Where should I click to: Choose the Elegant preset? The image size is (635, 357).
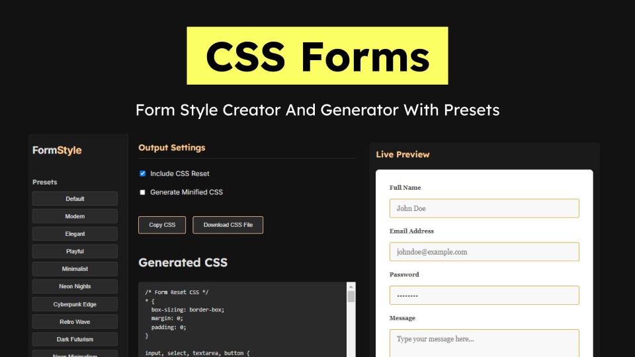[x=75, y=234]
